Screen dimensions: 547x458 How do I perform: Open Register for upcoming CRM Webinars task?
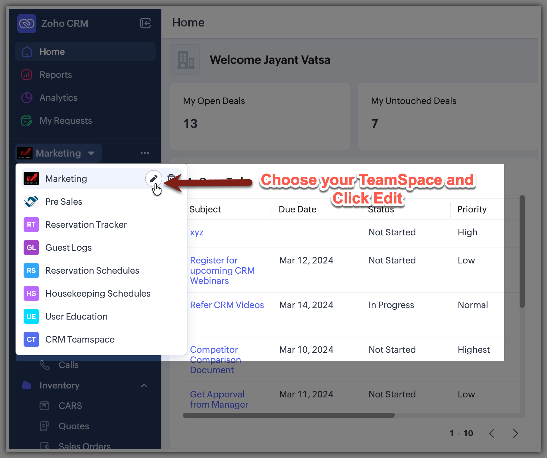222,270
